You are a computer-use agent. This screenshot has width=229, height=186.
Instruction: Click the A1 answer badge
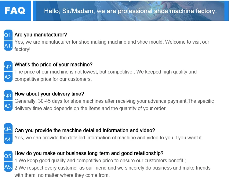click(x=8, y=46)
